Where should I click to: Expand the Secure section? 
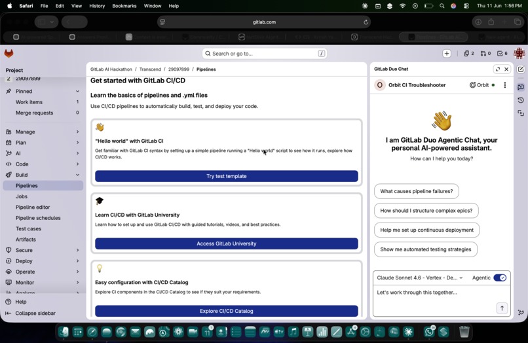pyautogui.click(x=43, y=250)
